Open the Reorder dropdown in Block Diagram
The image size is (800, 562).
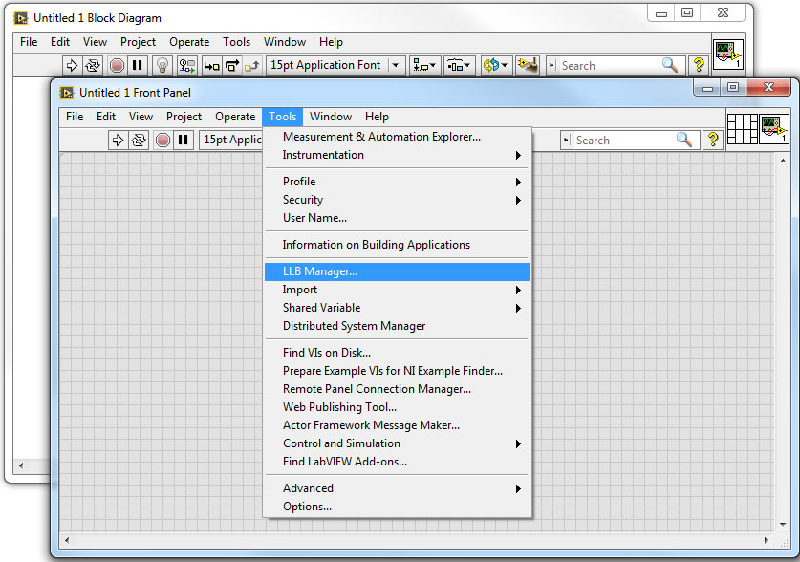495,66
